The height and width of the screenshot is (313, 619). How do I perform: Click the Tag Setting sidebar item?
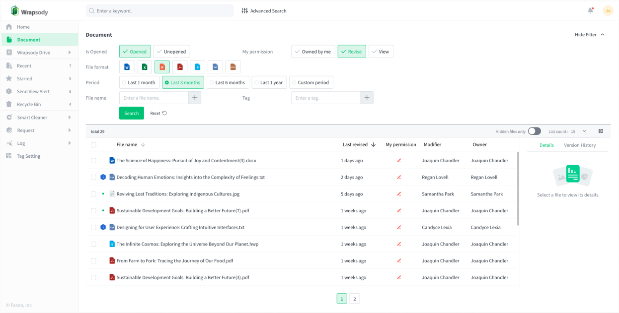tap(29, 156)
